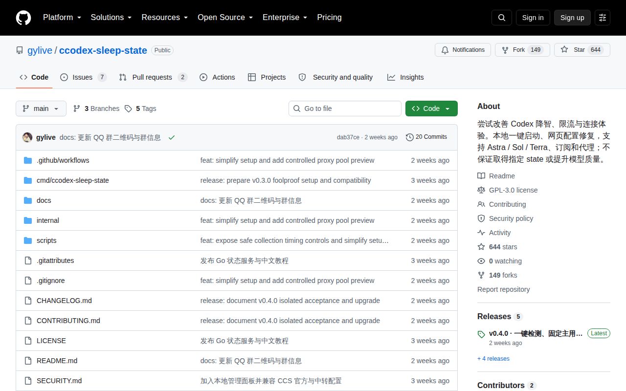The height and width of the screenshot is (391, 626).
Task: Open the Actions tab
Action: point(217,77)
